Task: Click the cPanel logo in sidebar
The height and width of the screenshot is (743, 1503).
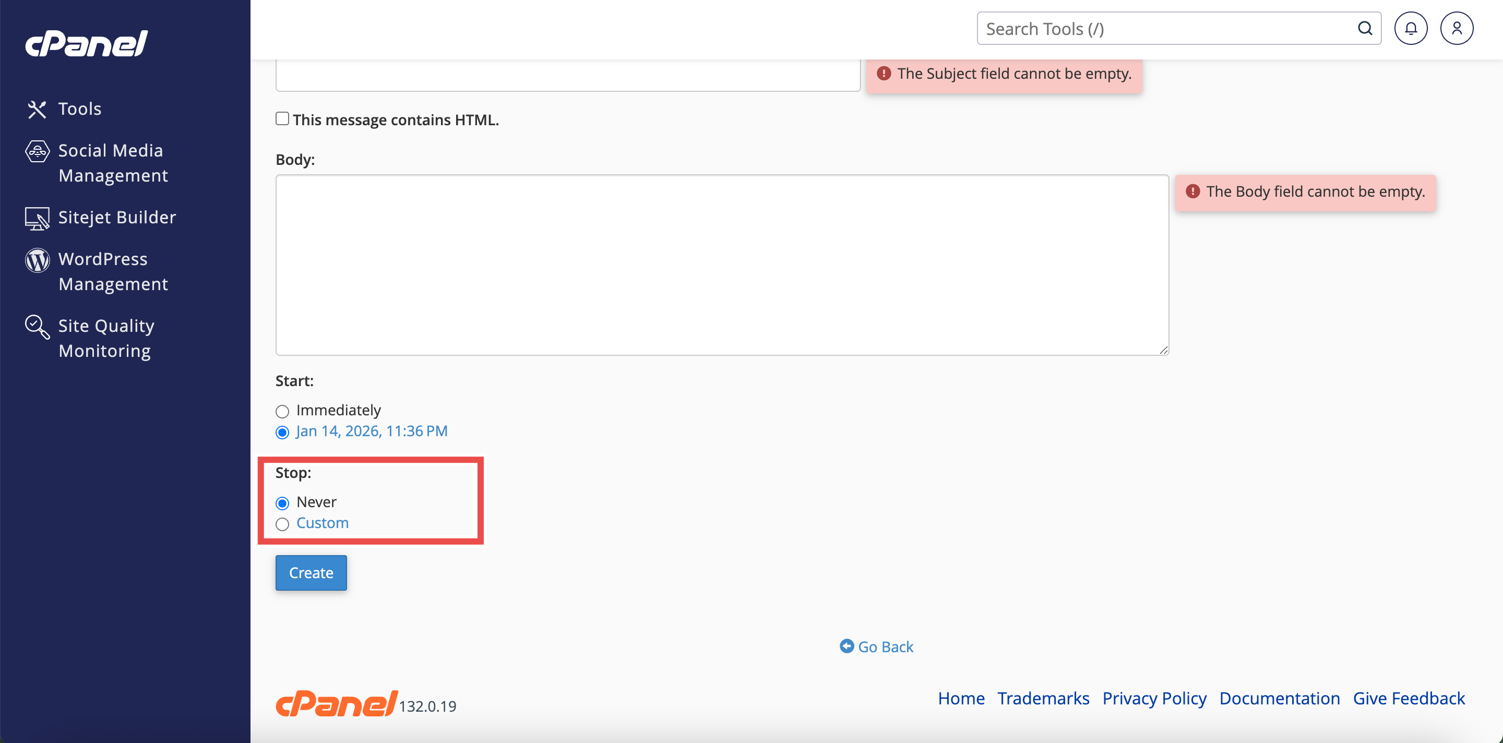Action: tap(86, 44)
